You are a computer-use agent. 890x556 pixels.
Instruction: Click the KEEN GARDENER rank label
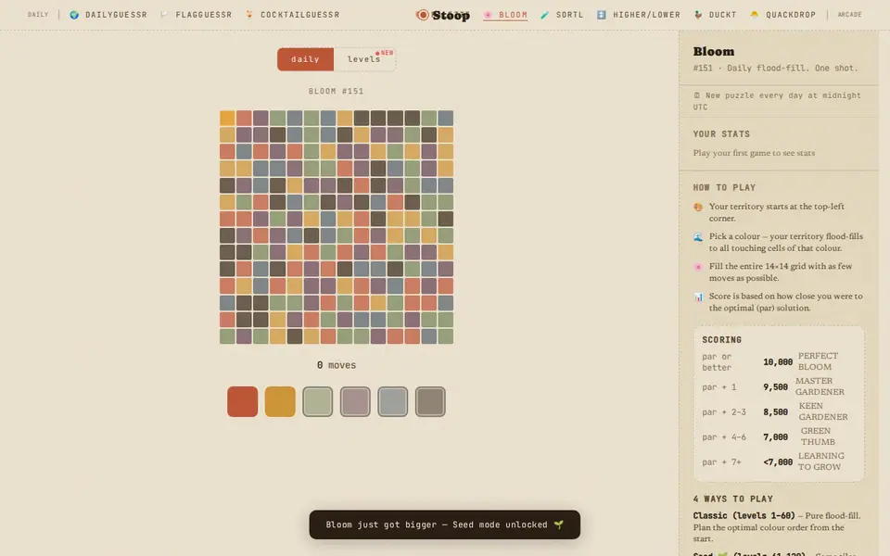(x=823, y=411)
